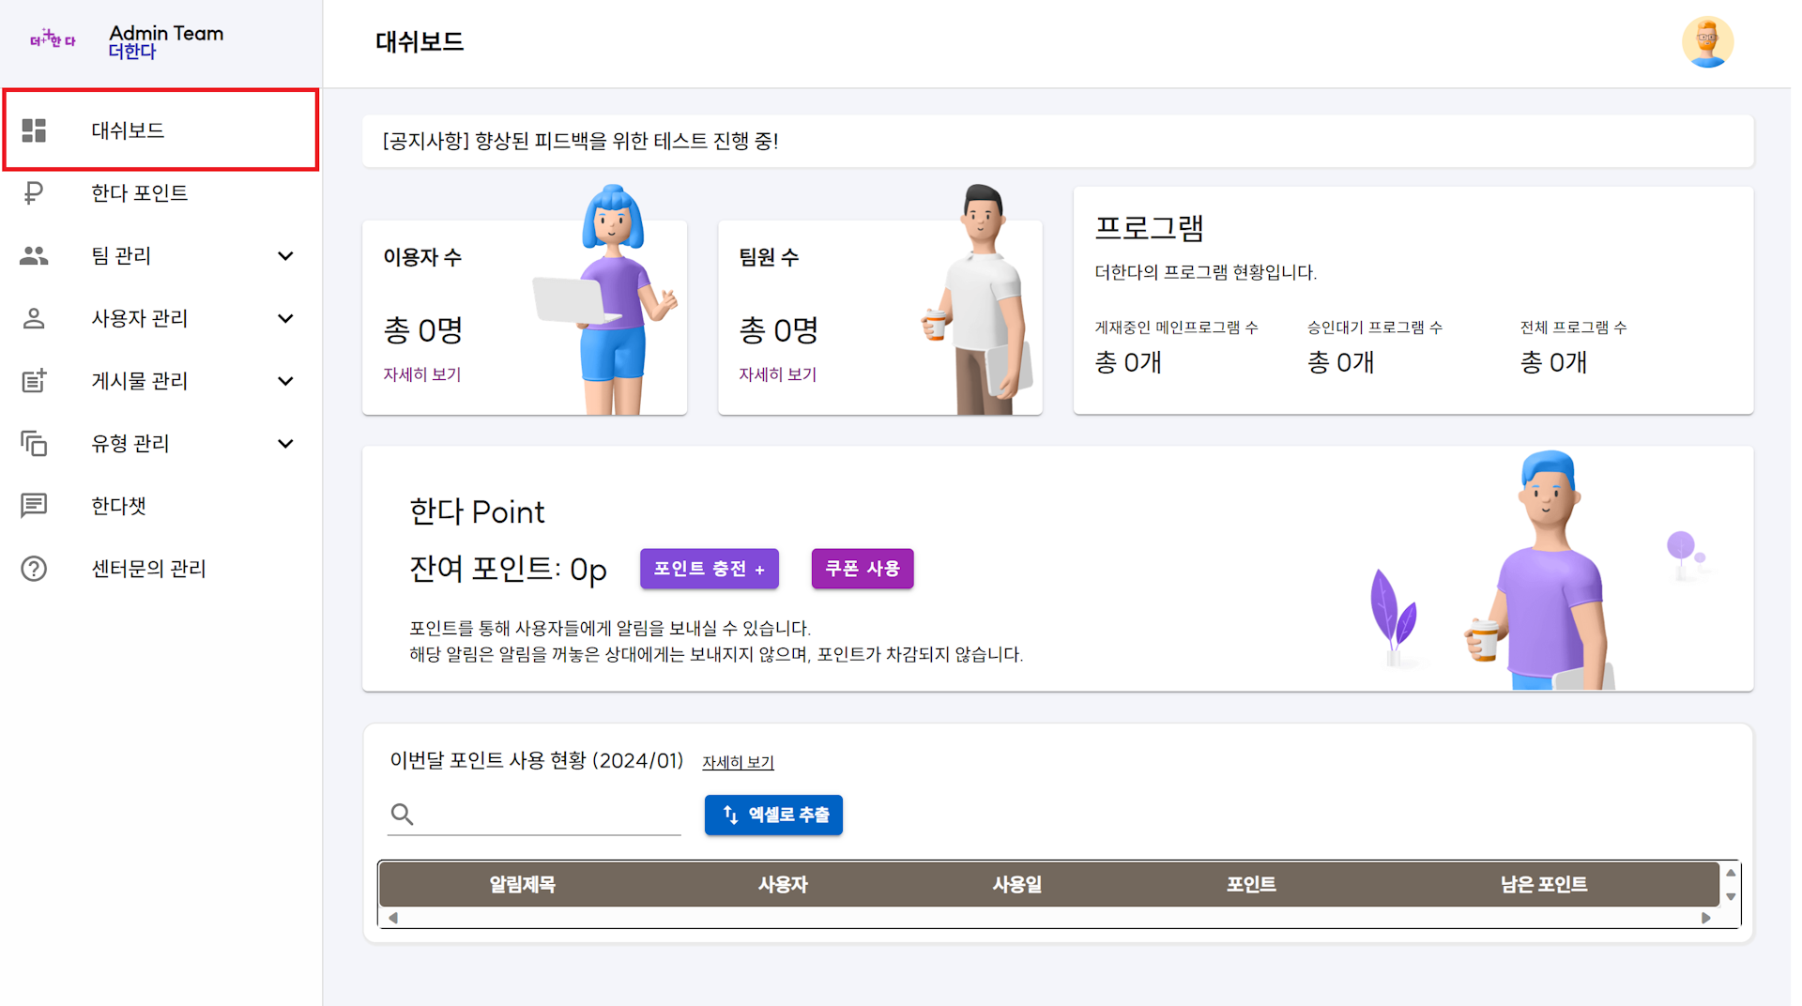Open 자세히 보기 under 이용자 수

[x=421, y=373]
